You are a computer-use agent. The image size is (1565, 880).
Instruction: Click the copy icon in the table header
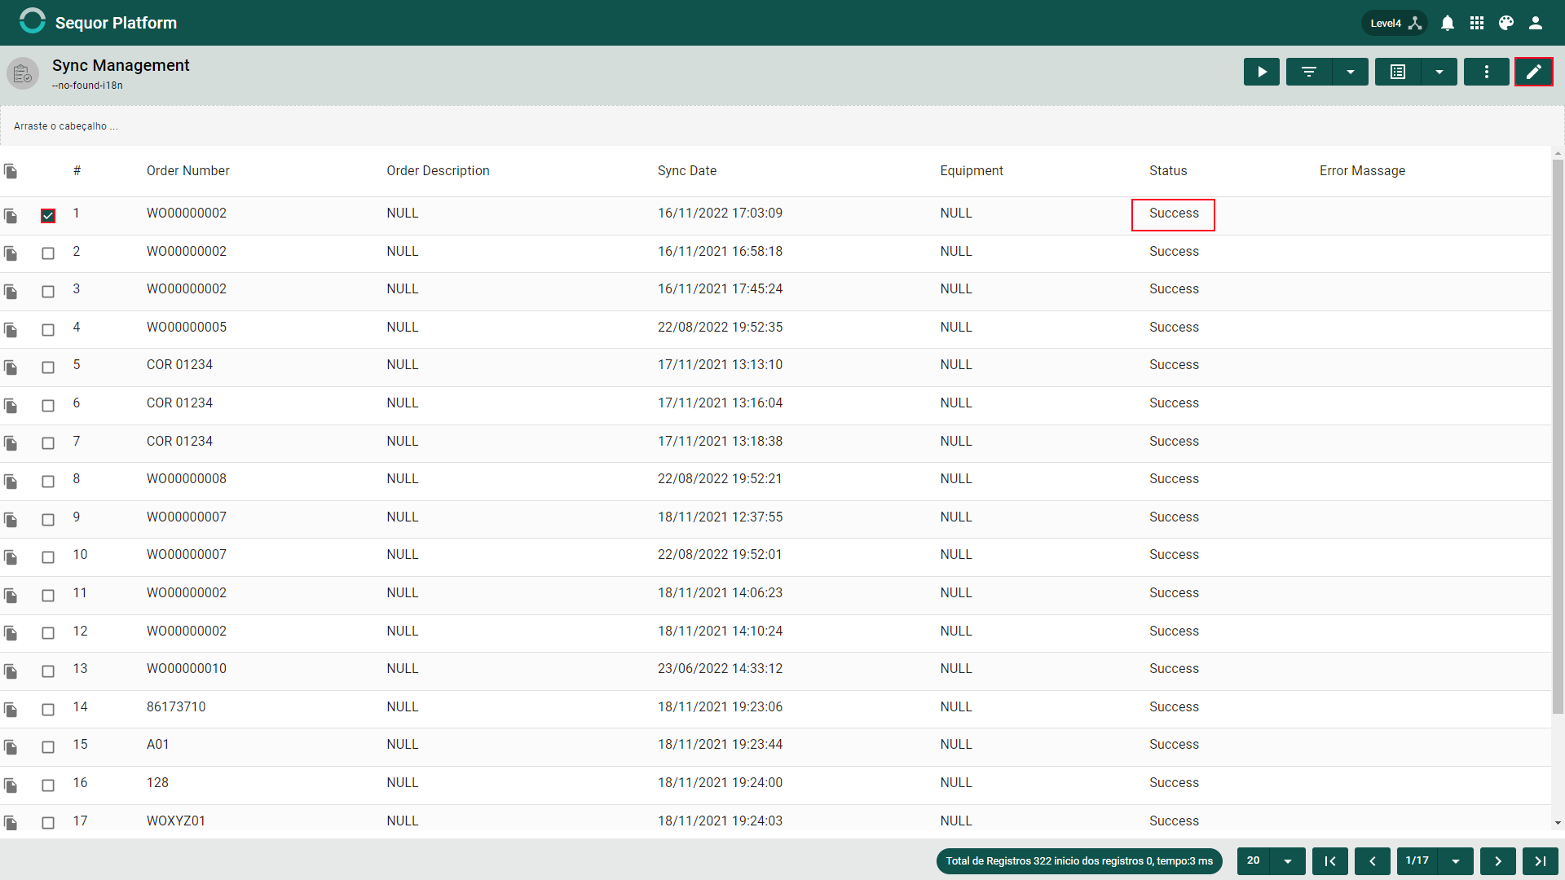tap(11, 171)
